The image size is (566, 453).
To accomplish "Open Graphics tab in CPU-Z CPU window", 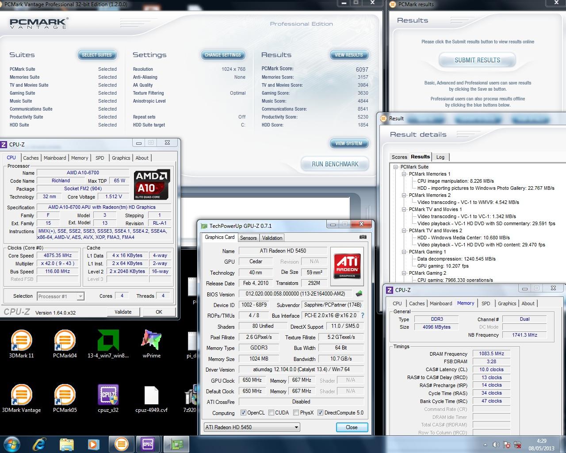I will click(121, 158).
